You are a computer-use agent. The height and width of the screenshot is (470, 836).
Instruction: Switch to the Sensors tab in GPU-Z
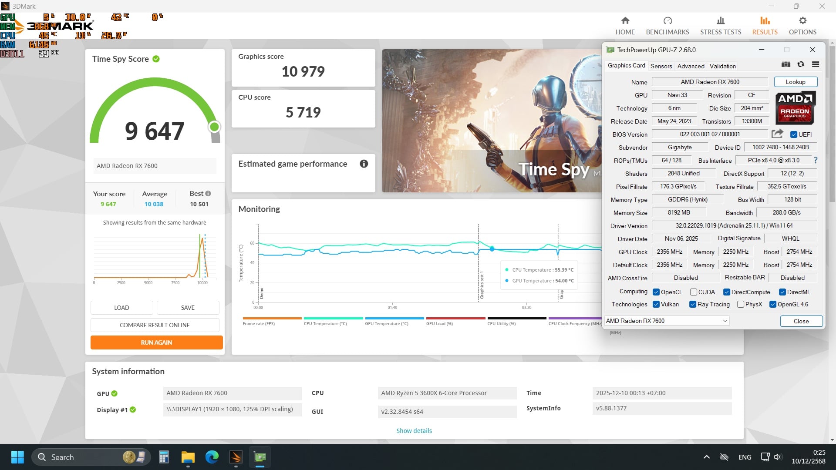[661, 66]
